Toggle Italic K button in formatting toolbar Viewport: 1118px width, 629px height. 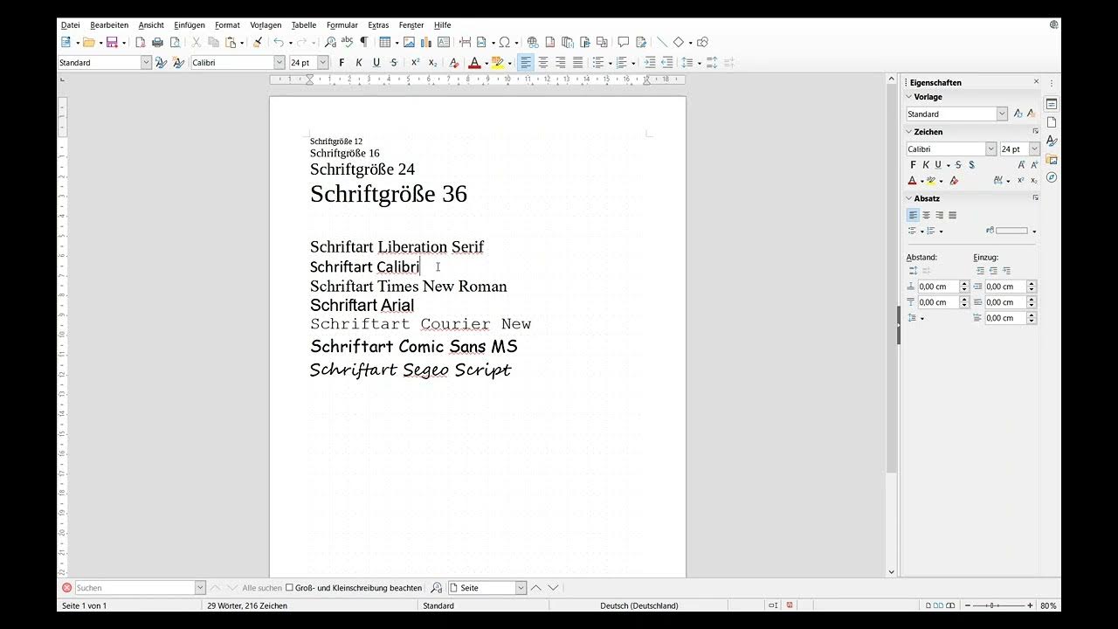359,63
